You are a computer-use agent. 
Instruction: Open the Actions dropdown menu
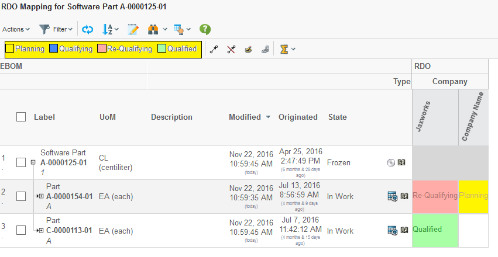click(16, 29)
